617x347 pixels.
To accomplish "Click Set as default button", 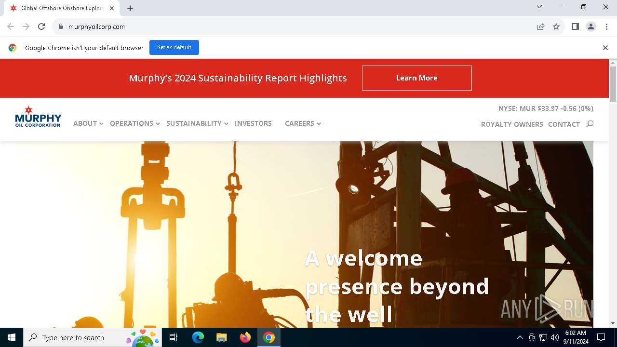I will (x=174, y=47).
